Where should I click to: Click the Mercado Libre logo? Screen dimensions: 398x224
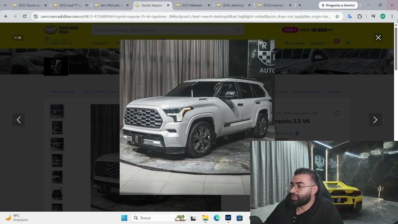click(61, 30)
